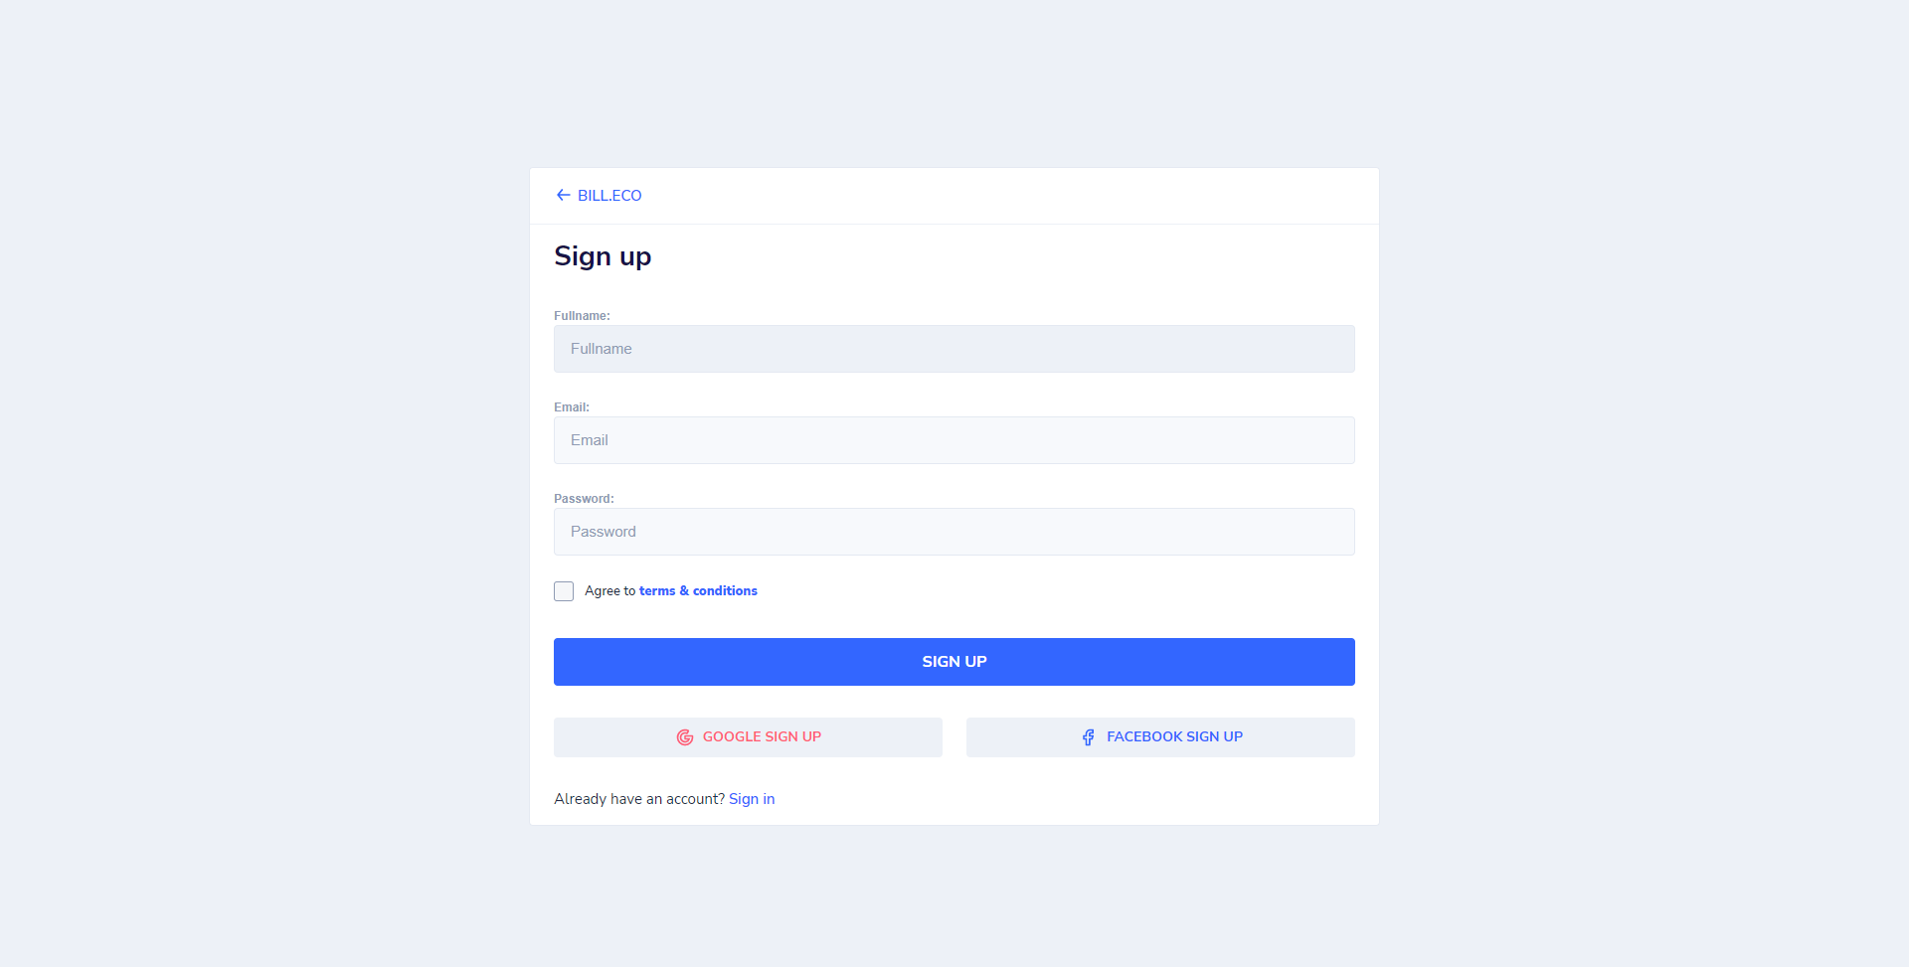
Task: Click GOOGLE SIGN UP
Action: pyautogui.click(x=748, y=736)
